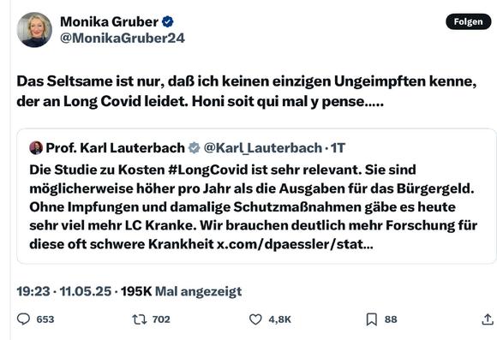Open Karl Lauterbach's small avatar
Viewport: 497px width, 340px height.
pos(36,147)
